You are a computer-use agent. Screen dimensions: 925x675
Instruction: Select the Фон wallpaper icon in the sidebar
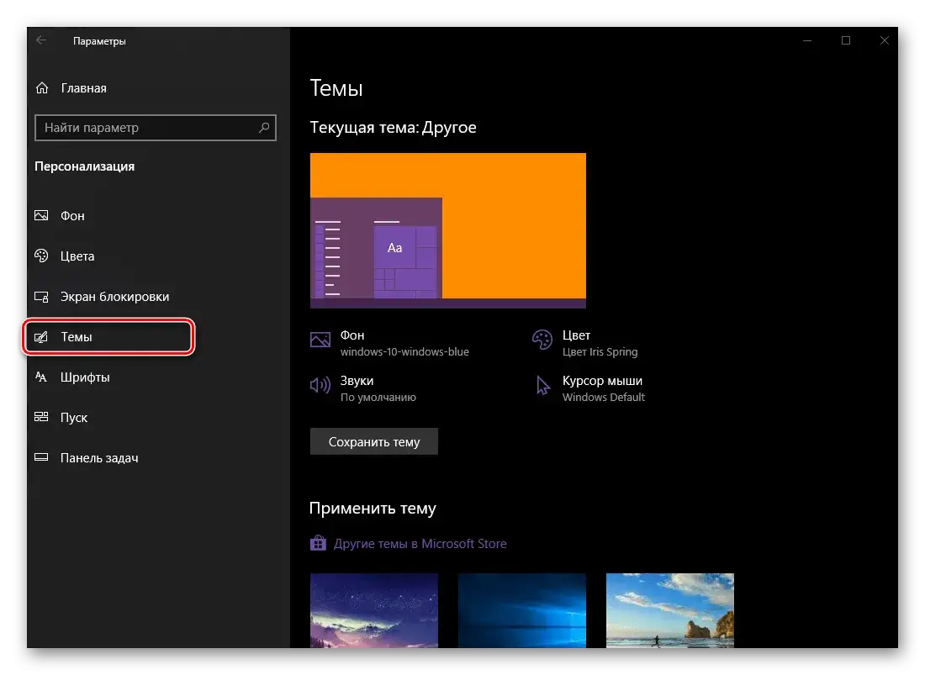[x=41, y=216]
